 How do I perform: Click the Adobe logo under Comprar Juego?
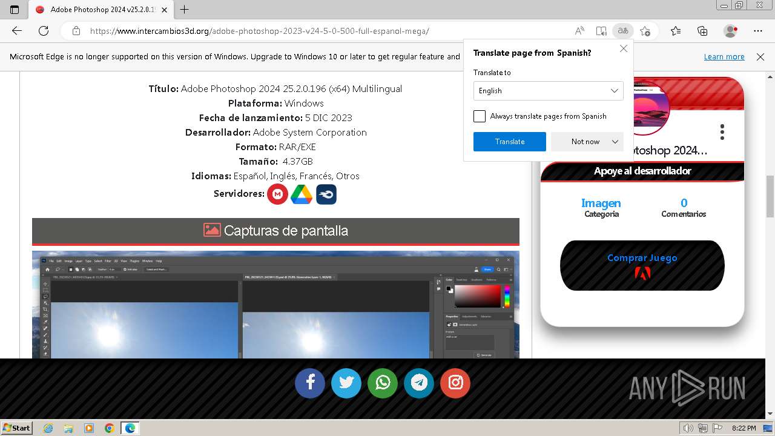pos(642,274)
